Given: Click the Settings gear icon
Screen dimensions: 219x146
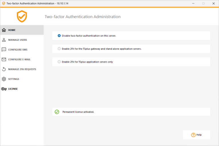Looking at the screenshot, I should (4, 79).
